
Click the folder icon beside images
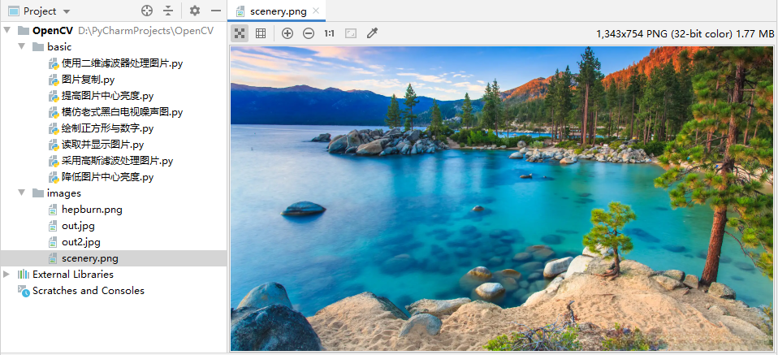point(37,193)
